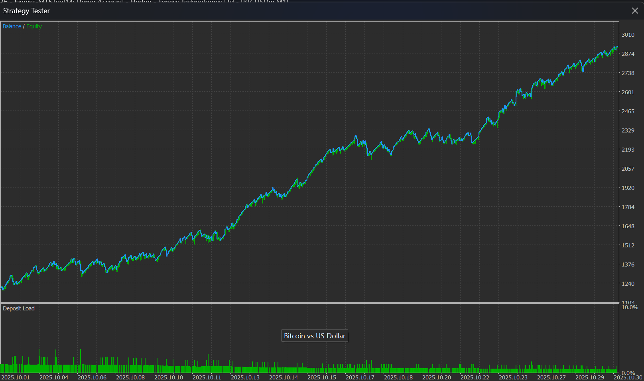This screenshot has height=381, width=644.
Task: Select the 1648 value on the balance axis
Action: click(628, 226)
